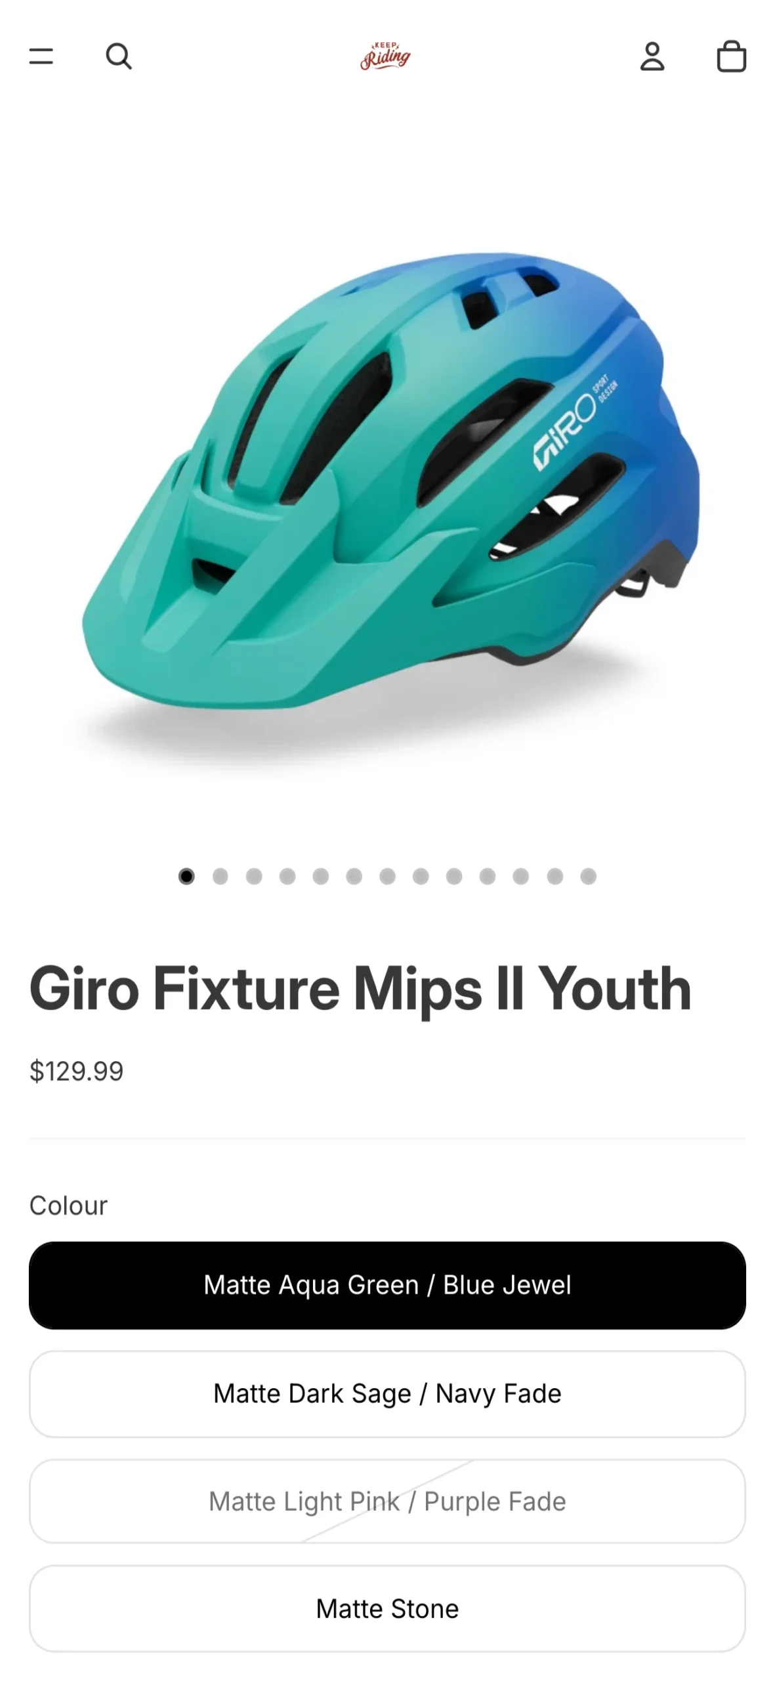Open the shopping bag cart icon
775x1681 pixels.
(x=731, y=56)
